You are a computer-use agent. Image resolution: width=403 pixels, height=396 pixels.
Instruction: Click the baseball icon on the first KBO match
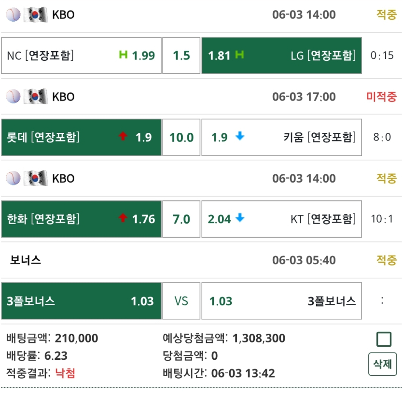tap(13, 14)
